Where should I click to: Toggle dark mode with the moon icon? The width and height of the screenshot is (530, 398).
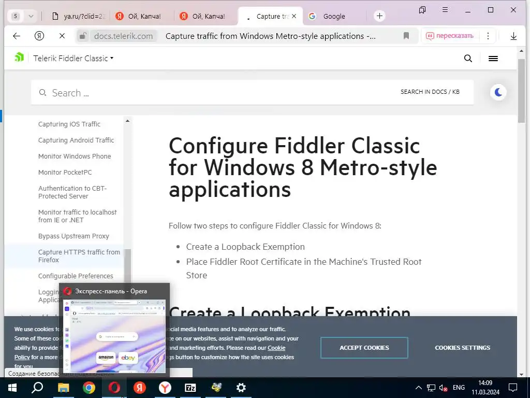pyautogui.click(x=498, y=92)
